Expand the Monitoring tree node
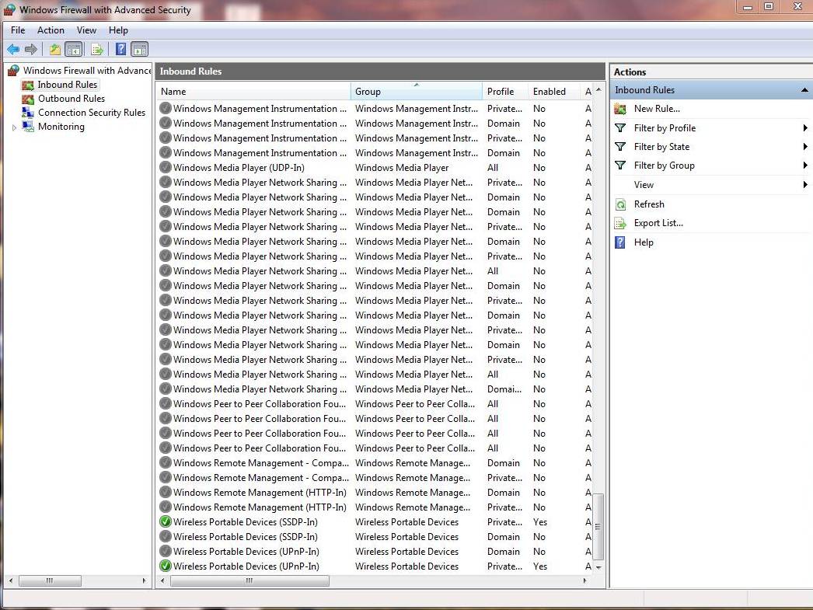The width and height of the screenshot is (813, 610). pos(14,127)
